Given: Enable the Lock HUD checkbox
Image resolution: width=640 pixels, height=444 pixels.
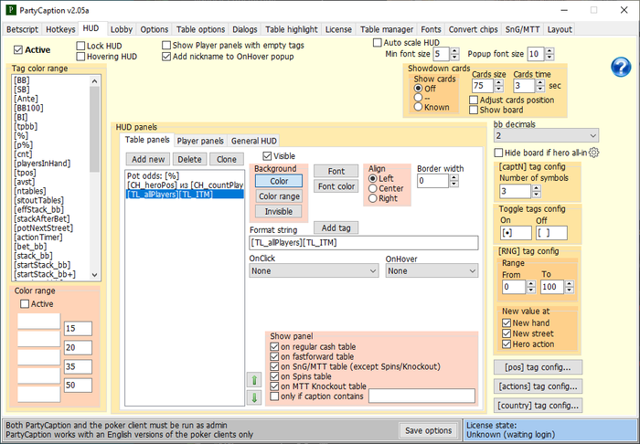Looking at the screenshot, I should tap(80, 45).
